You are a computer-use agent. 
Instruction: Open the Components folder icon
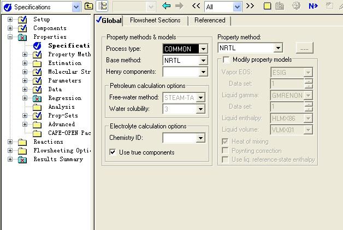[22, 28]
